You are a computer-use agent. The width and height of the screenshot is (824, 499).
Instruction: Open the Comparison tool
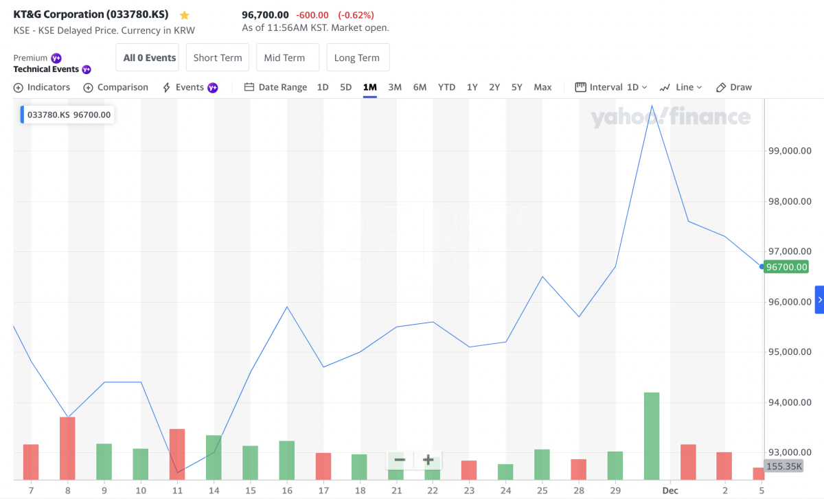click(115, 87)
